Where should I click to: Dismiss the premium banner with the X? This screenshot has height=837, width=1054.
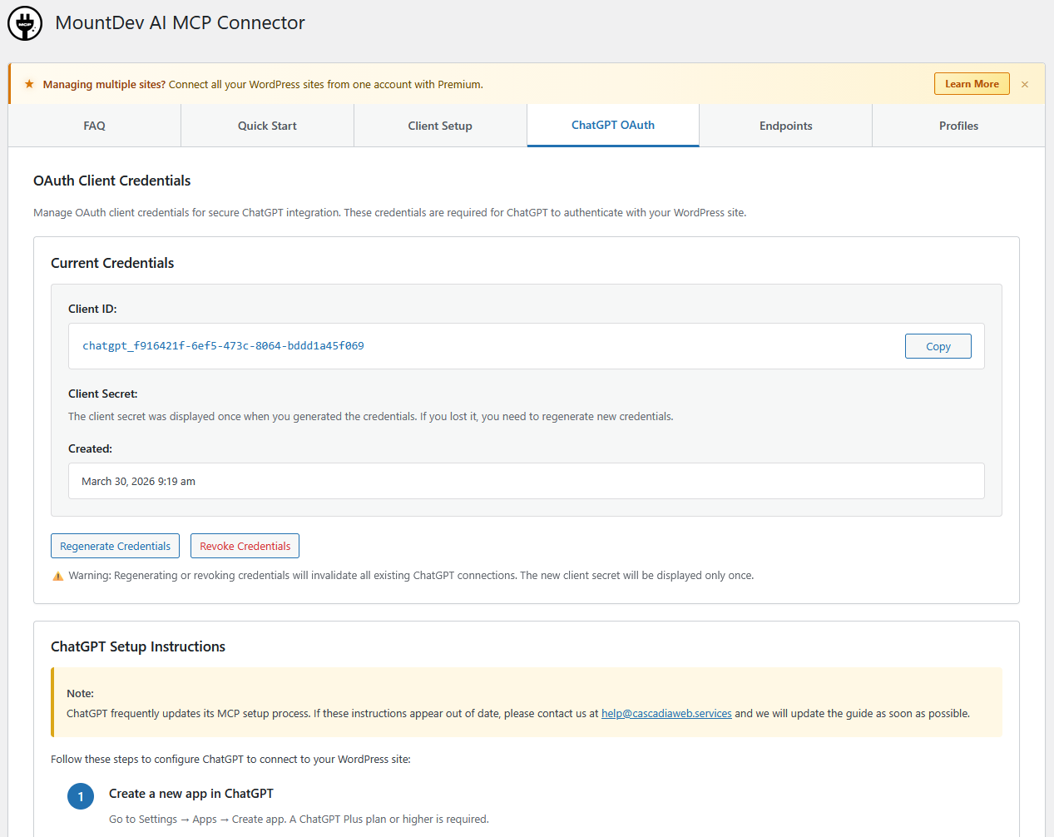[1024, 83]
